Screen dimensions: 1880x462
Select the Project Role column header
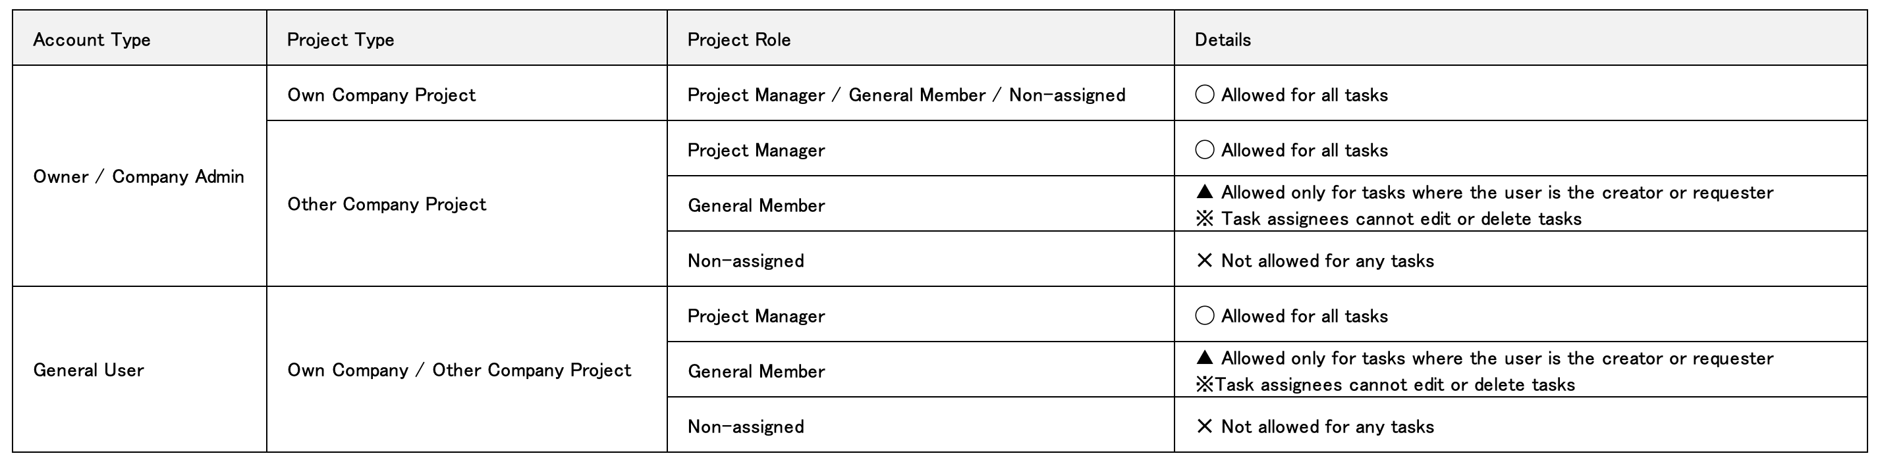(738, 39)
